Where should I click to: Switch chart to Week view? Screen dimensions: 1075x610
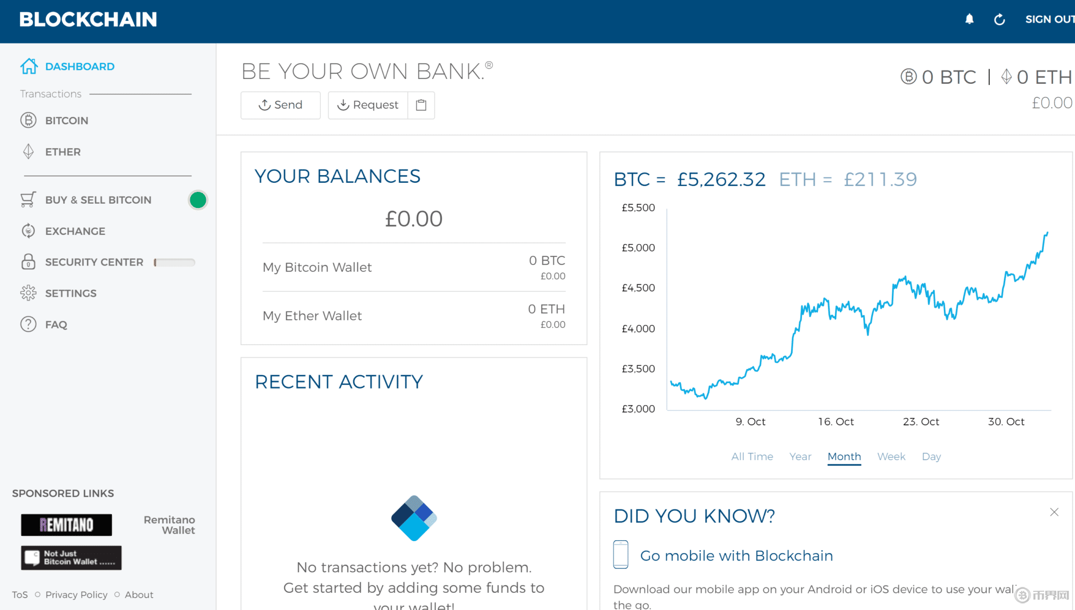click(x=891, y=456)
